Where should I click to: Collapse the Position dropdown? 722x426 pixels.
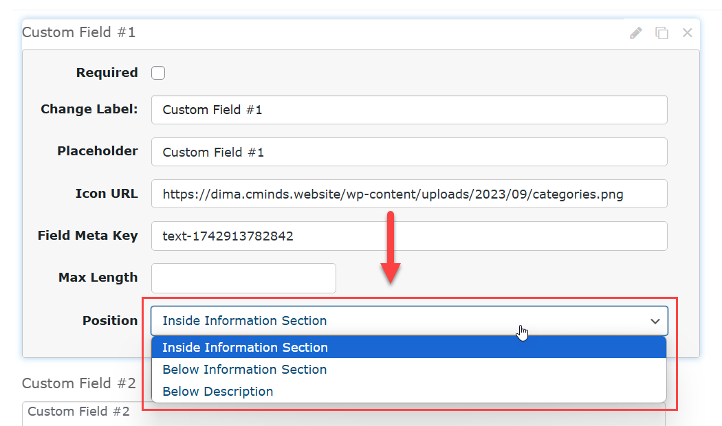click(x=409, y=321)
